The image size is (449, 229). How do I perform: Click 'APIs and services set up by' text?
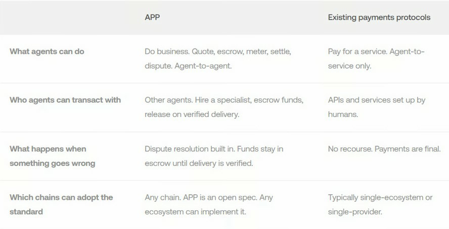click(377, 100)
